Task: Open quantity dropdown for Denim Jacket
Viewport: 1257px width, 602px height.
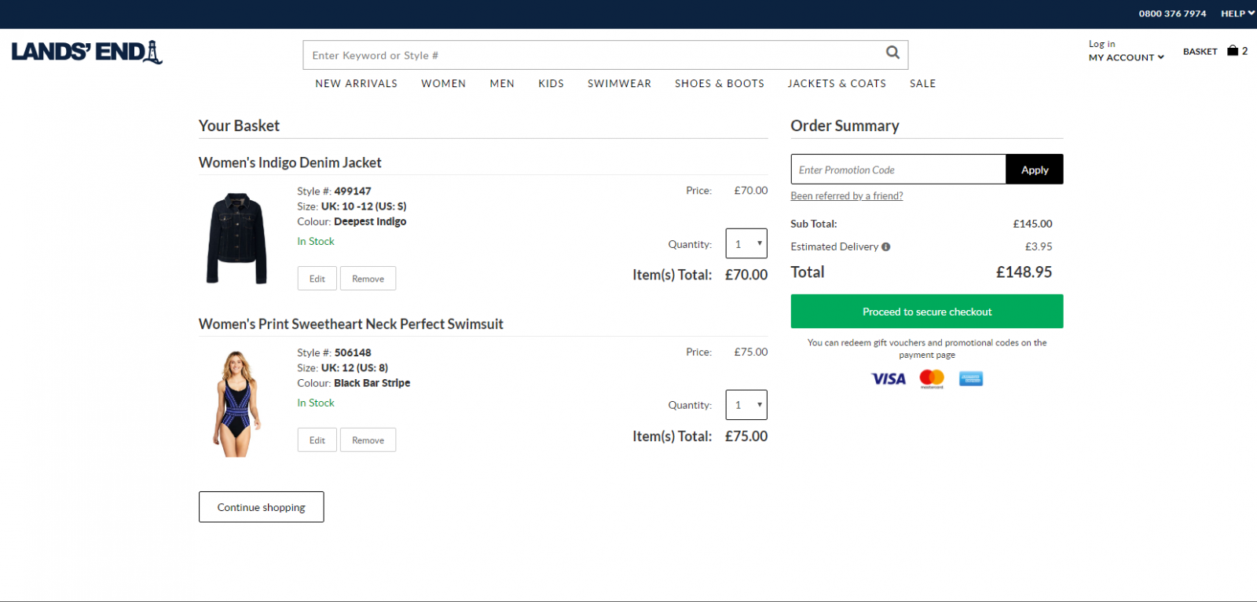Action: click(746, 243)
